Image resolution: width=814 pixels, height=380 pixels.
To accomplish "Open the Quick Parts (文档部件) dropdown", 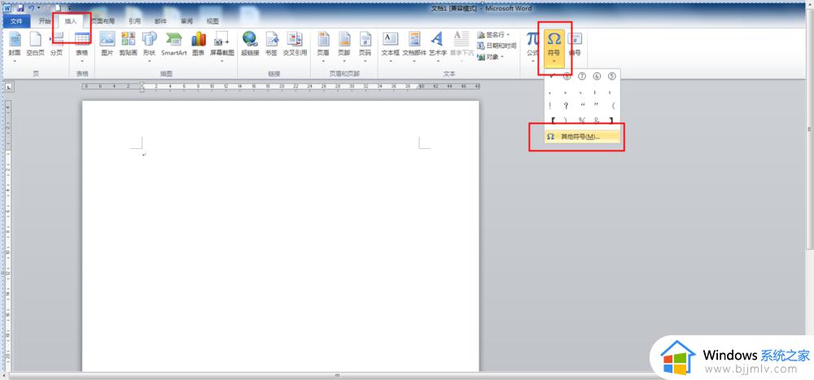I will (414, 46).
